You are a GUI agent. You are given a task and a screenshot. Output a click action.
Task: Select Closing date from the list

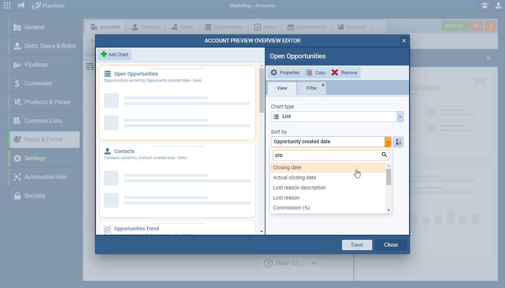click(287, 168)
